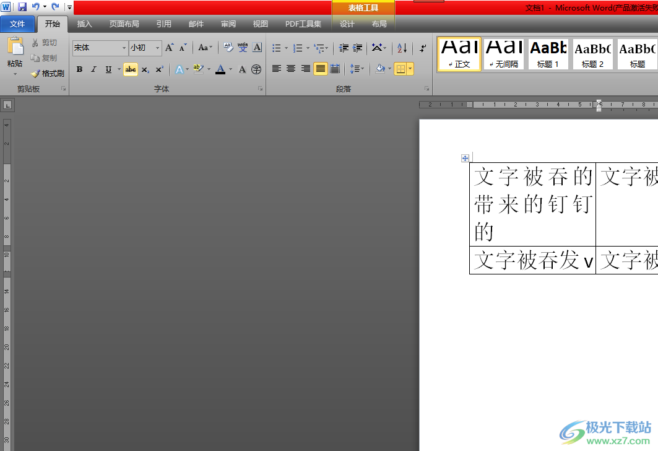Toggle italic formatting
The image size is (658, 451).
point(93,69)
